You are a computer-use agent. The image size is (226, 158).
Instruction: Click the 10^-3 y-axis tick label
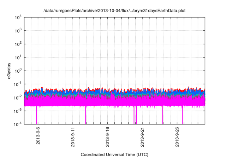[x=18, y=111]
